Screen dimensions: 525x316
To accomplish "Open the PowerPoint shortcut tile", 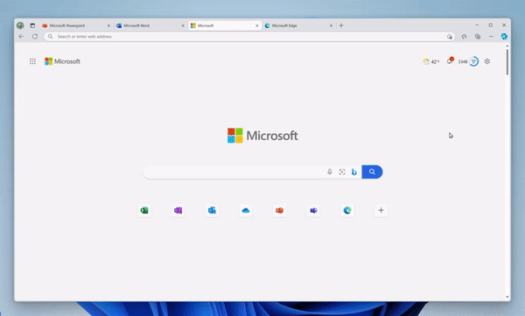I will [x=280, y=210].
